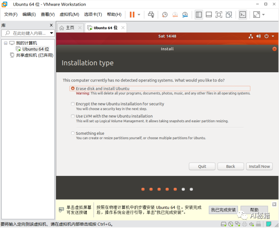Viewport: 279px width, 228px height.
Task: Select 共享虚拟机 (已弃用) in the library
Action: click(35, 55)
